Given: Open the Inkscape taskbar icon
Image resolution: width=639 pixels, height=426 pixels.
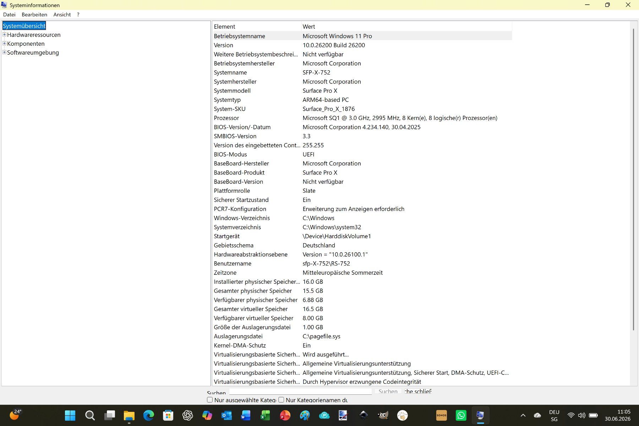Looking at the screenshot, I should (364, 415).
